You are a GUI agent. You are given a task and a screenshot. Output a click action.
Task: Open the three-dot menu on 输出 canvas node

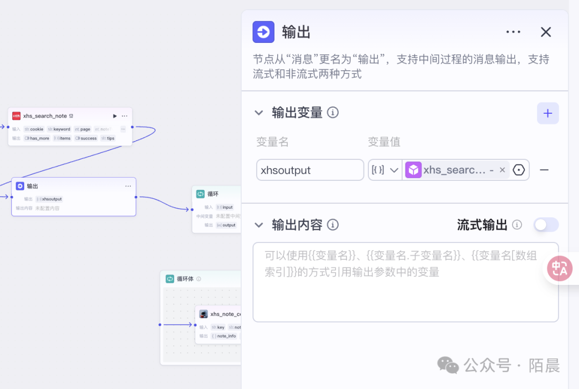coord(128,186)
